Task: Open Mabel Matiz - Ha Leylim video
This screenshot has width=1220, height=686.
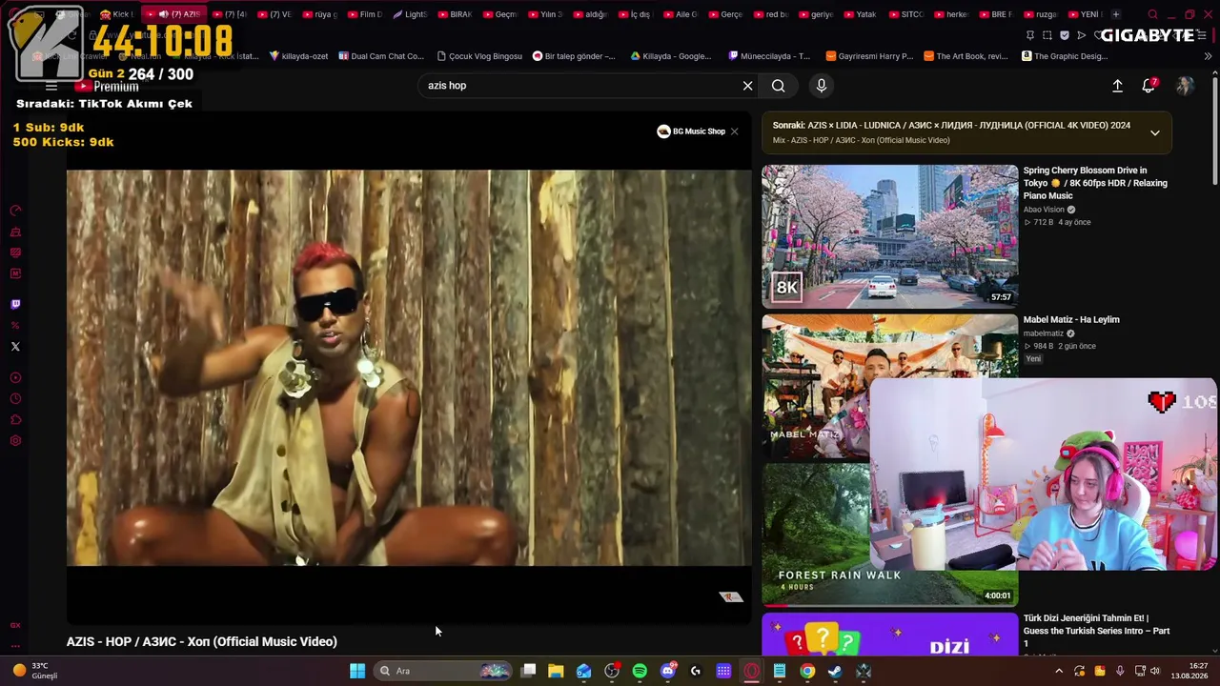Action: click(x=1071, y=320)
